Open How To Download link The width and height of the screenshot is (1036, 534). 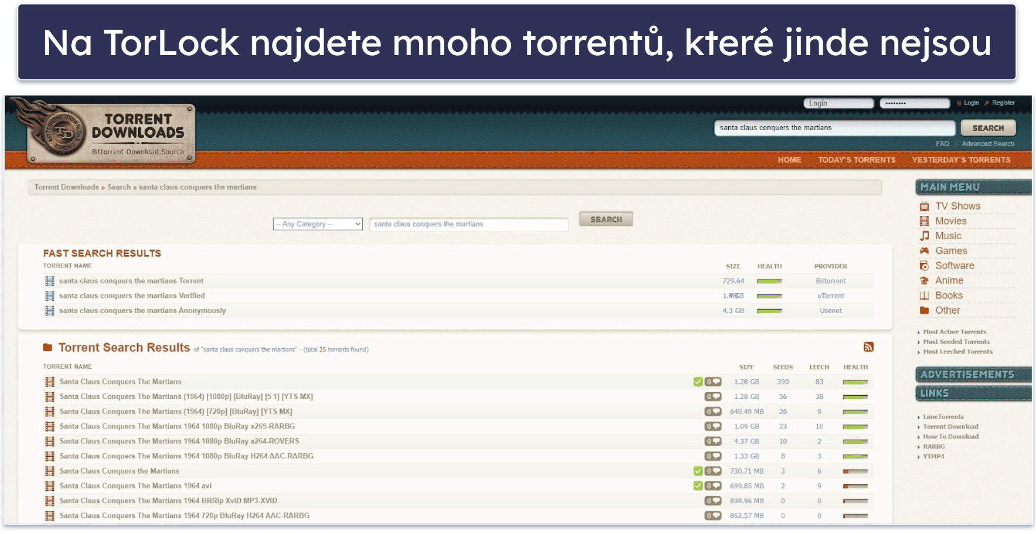tap(951, 437)
